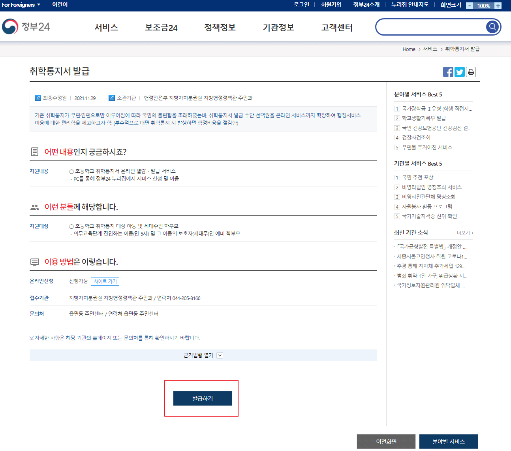The width and height of the screenshot is (511, 451).
Task: Open 더보기 for 최신 기관 소식
Action: click(465, 233)
